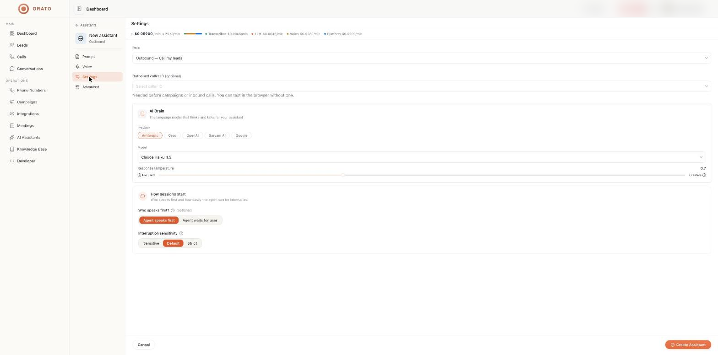Open the Voice tab
Image resolution: width=718 pixels, height=355 pixels.
pos(97,67)
